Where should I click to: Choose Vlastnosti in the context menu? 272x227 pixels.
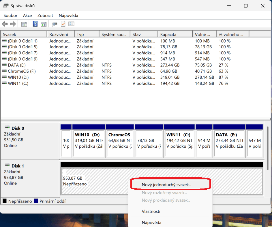point(151,211)
